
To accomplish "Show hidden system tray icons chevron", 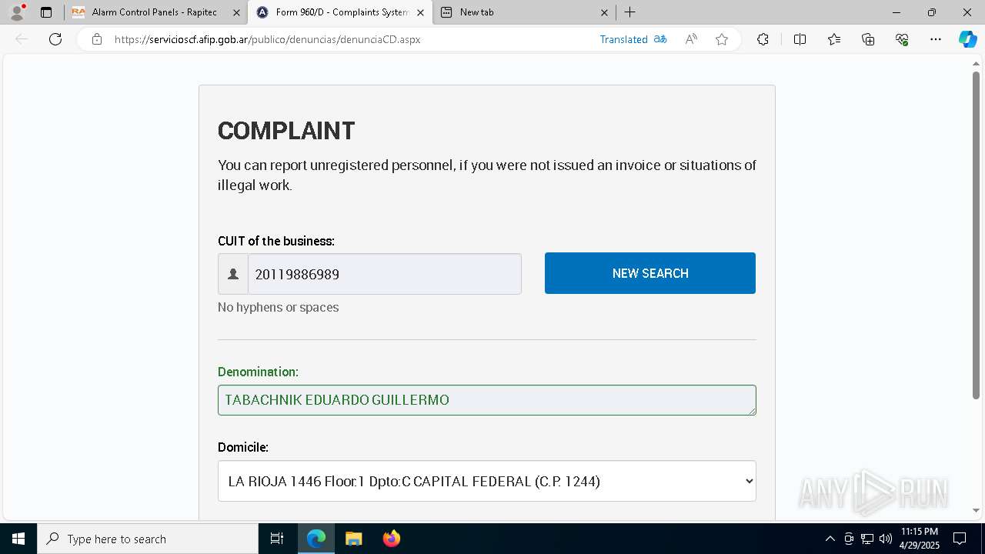I will point(830,539).
